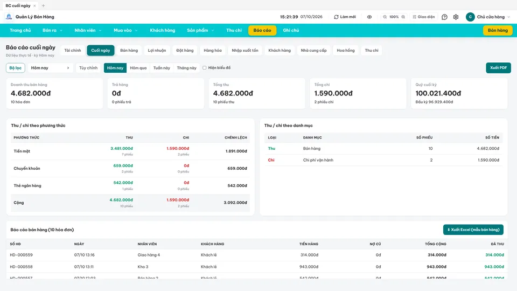Switch to the Đặt hàng report tab
The height and width of the screenshot is (291, 517).
point(185,51)
